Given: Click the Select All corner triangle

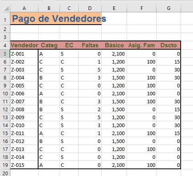Looking at the screenshot, I should (x=6, y=8).
